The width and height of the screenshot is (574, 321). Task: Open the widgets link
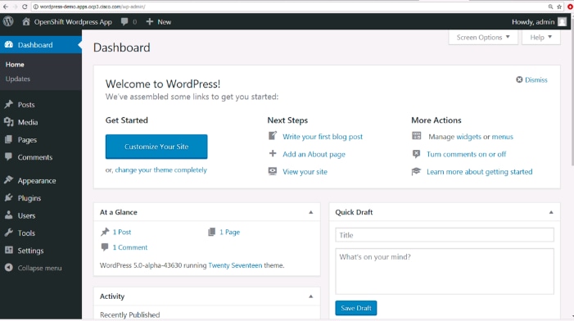point(468,137)
